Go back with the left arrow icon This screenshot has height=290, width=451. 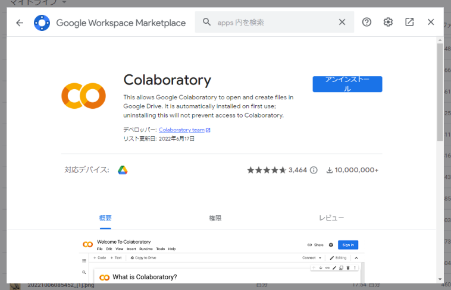point(20,23)
